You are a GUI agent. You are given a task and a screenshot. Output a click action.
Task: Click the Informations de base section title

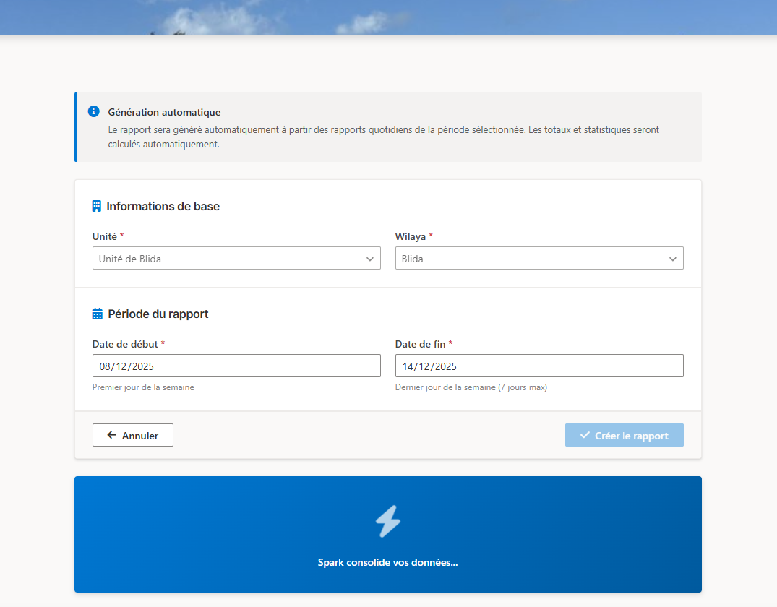(163, 206)
